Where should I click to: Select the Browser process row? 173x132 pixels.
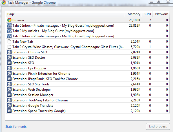coord(88,20)
